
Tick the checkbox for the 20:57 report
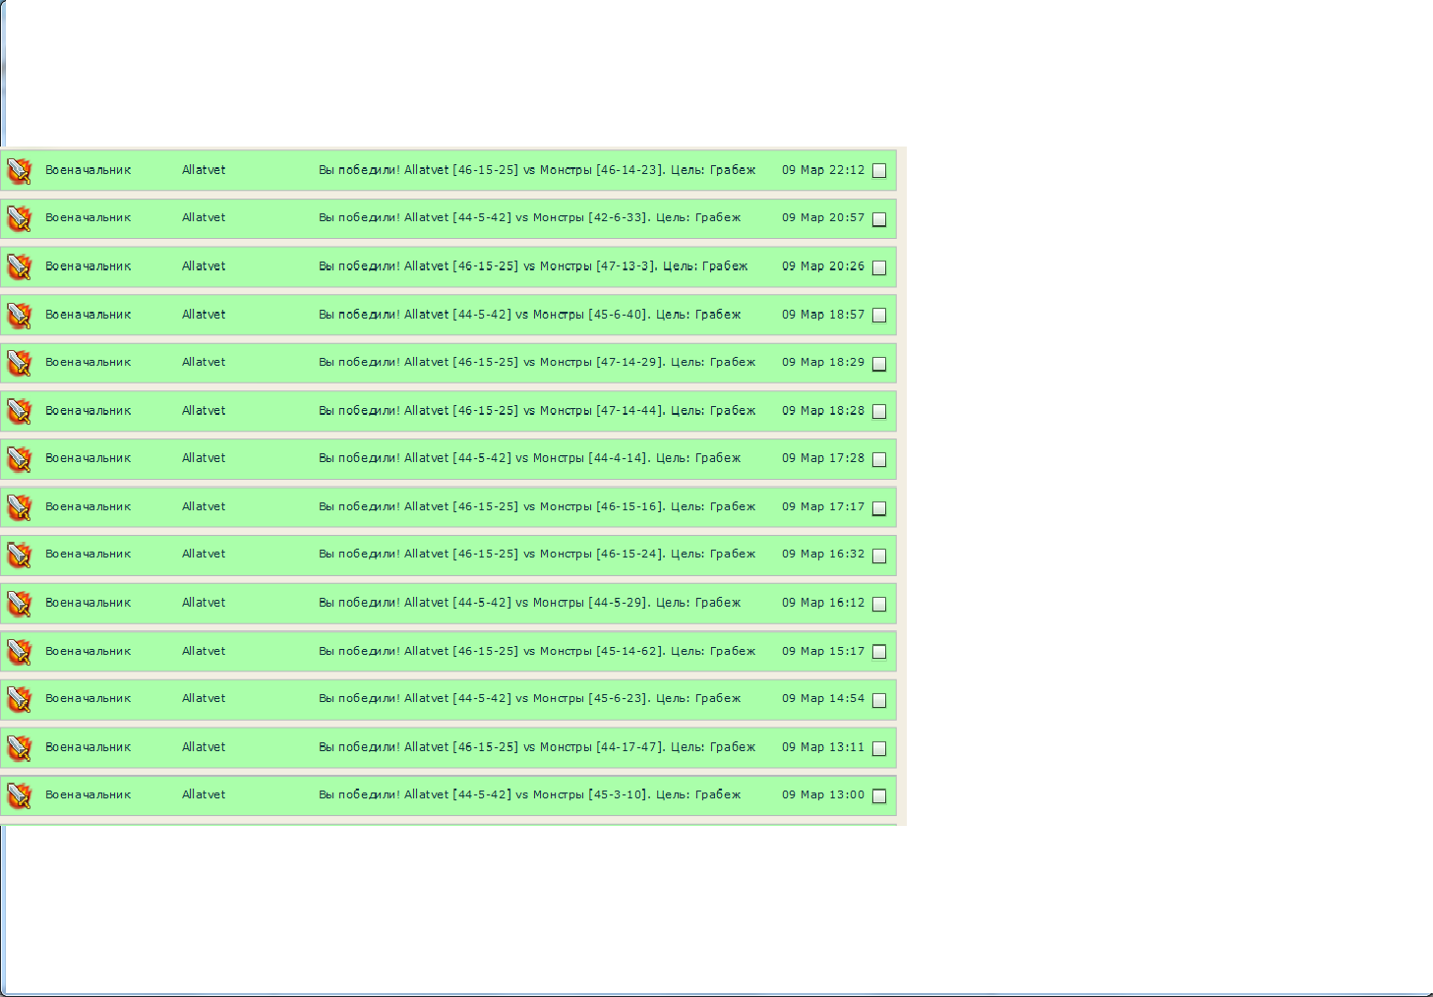pos(879,219)
